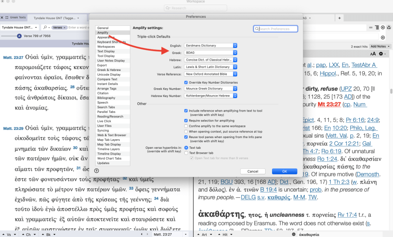Screen dimensions: 393x237
Task: Choose Keyboard Shortcuts in the preferences sidebar
Action: [x=111, y=42]
